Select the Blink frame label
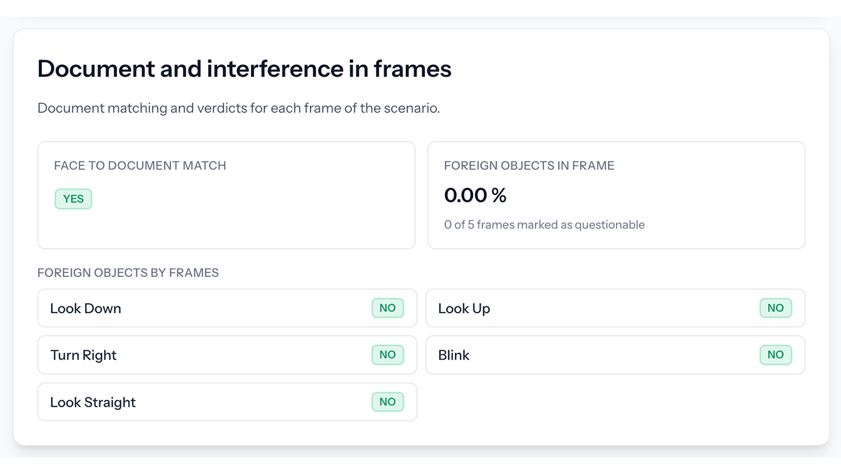The width and height of the screenshot is (841, 474). tap(454, 356)
